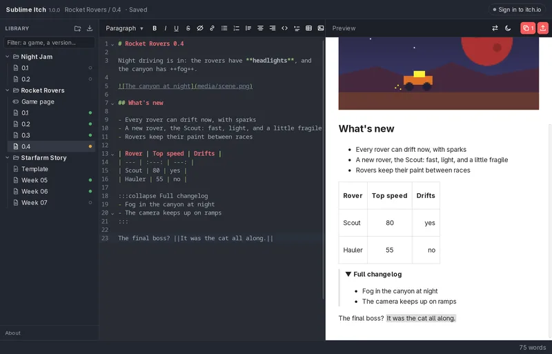Apply italic formatting
Screen dimensions: 552x354
[165, 28]
